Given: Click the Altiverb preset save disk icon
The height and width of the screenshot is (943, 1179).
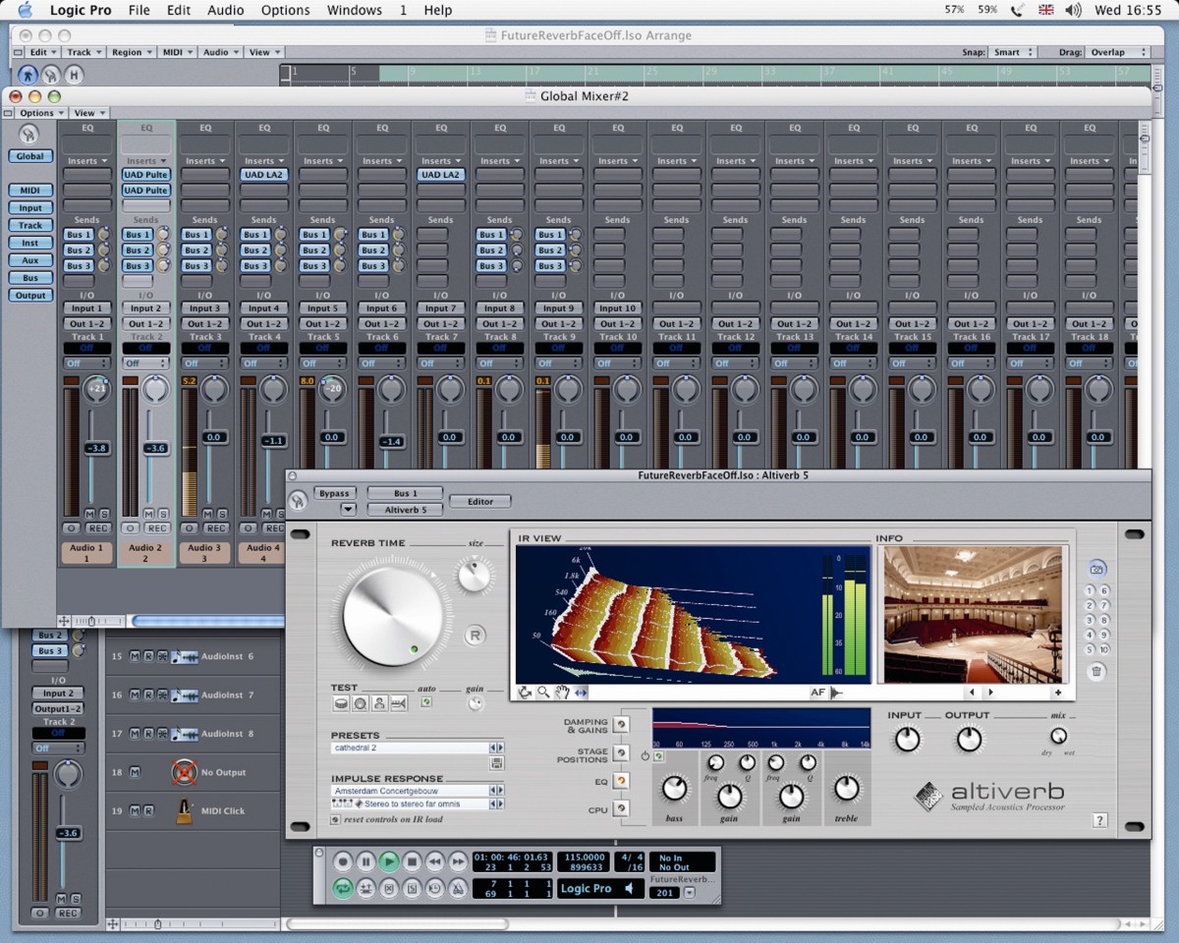Looking at the screenshot, I should pos(497,762).
